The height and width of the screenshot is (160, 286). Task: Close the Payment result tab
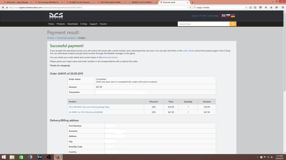pyautogui.click(x=187, y=2)
